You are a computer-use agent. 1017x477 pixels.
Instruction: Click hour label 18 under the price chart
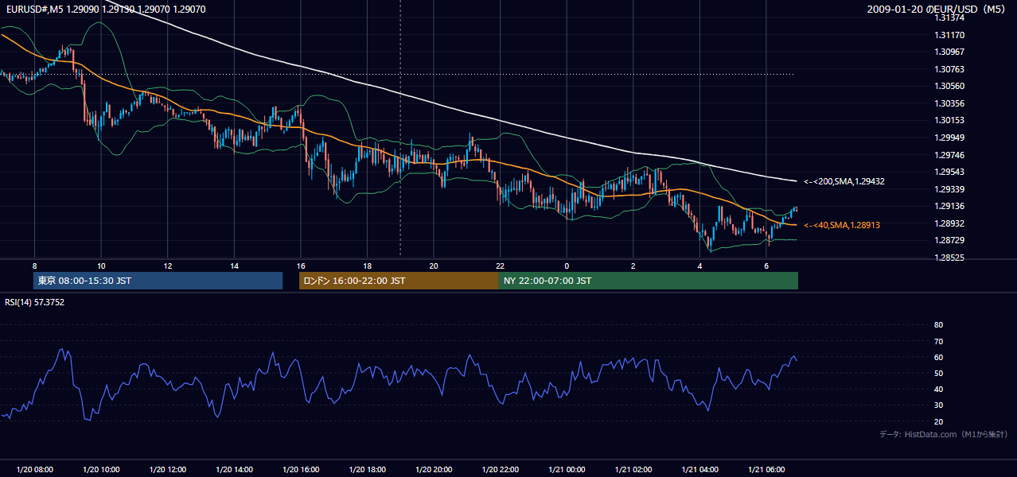pyautogui.click(x=367, y=265)
